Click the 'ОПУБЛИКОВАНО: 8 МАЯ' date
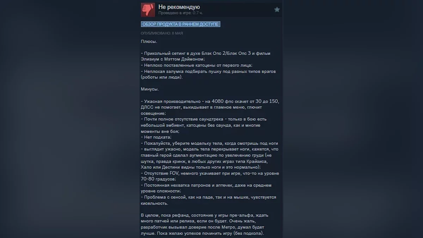 tap(162, 33)
